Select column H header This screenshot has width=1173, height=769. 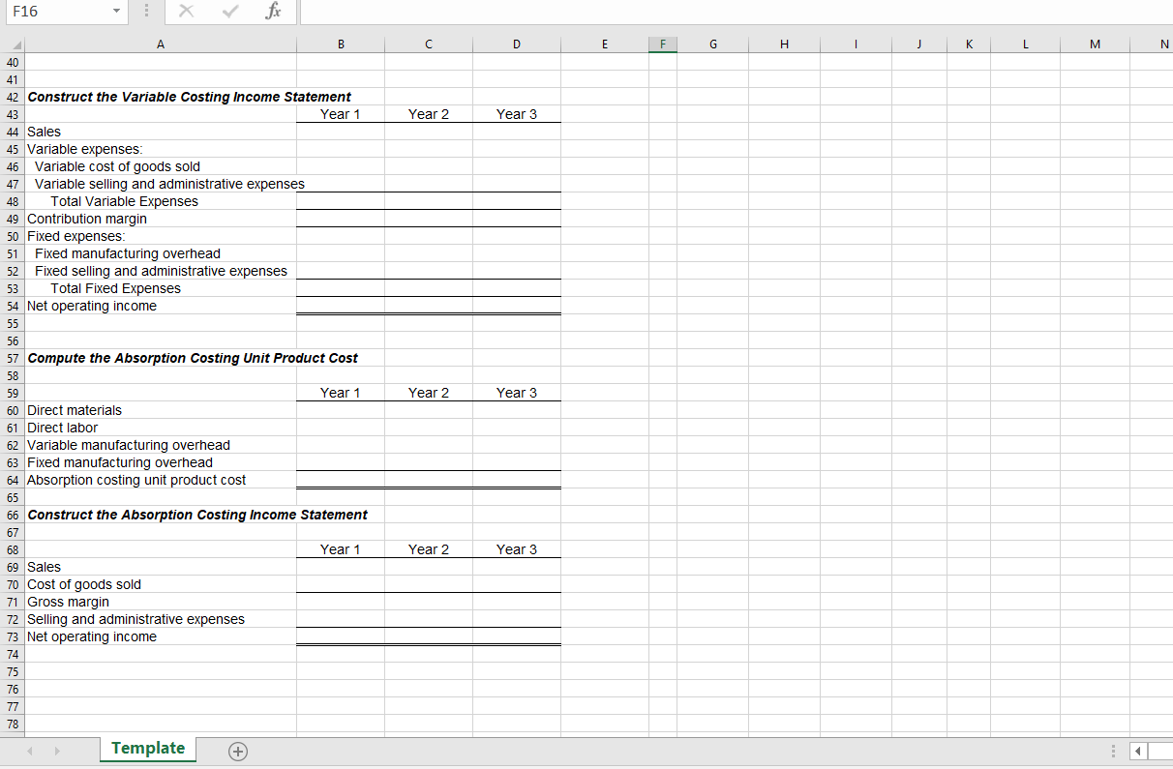click(784, 44)
